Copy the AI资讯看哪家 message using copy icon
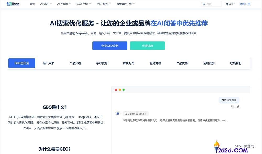 [233, 107]
